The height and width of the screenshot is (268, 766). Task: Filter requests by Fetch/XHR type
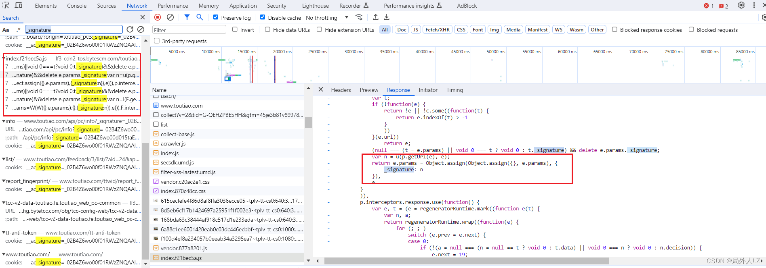438,29
